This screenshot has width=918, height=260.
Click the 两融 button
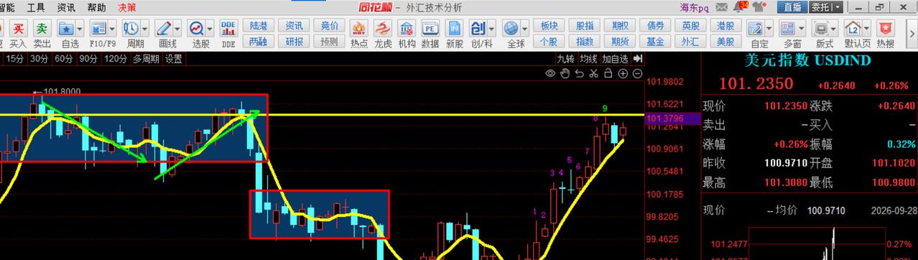258,41
